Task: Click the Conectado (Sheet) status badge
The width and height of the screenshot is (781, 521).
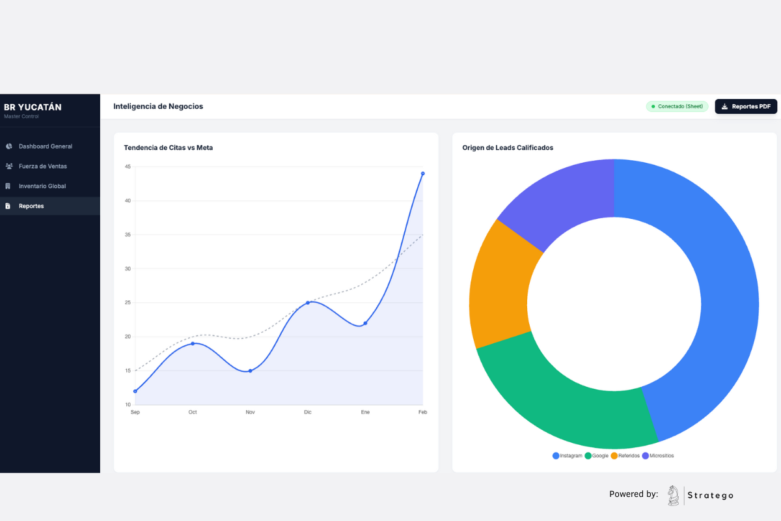Action: tap(677, 106)
